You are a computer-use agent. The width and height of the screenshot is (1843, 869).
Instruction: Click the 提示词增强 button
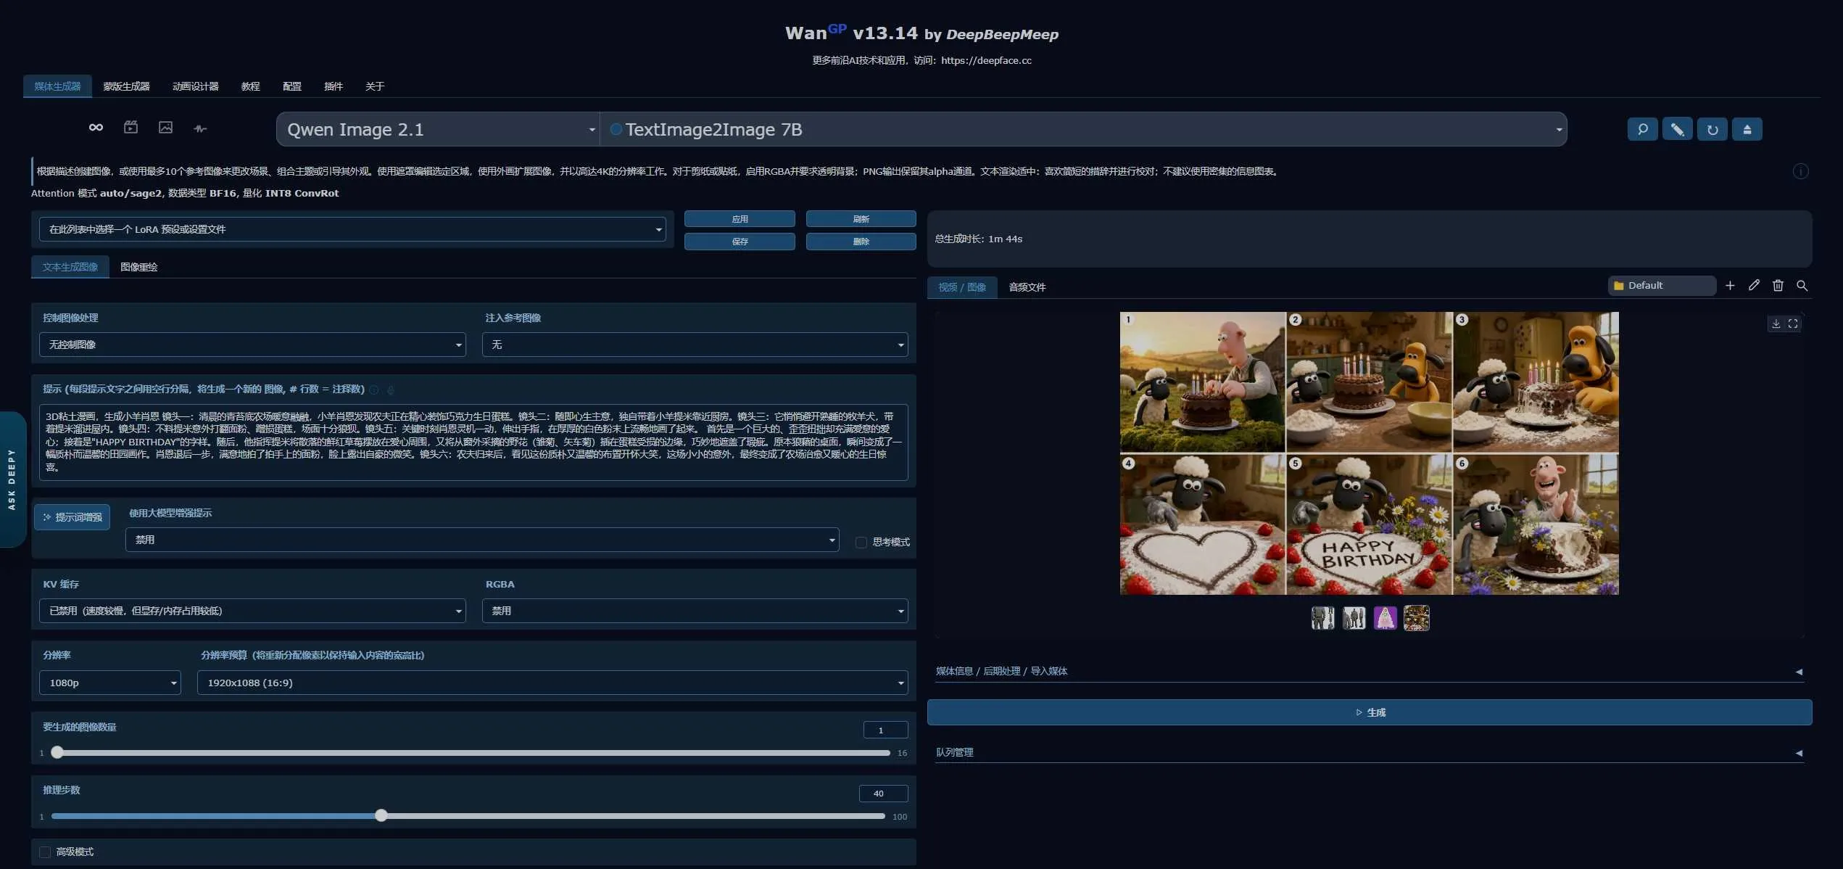[x=72, y=517]
